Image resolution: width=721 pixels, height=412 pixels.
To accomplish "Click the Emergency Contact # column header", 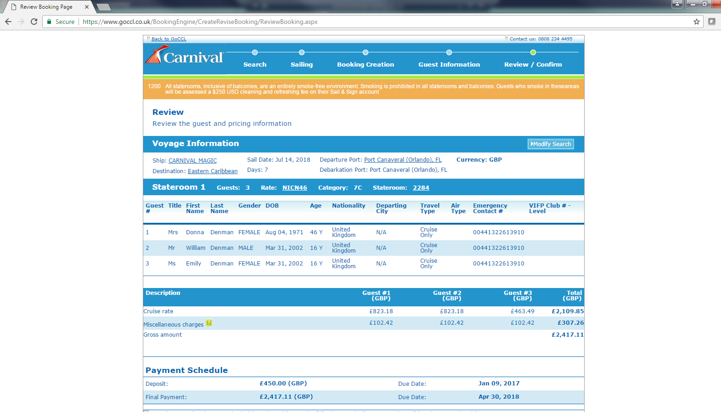I will (x=490, y=209).
